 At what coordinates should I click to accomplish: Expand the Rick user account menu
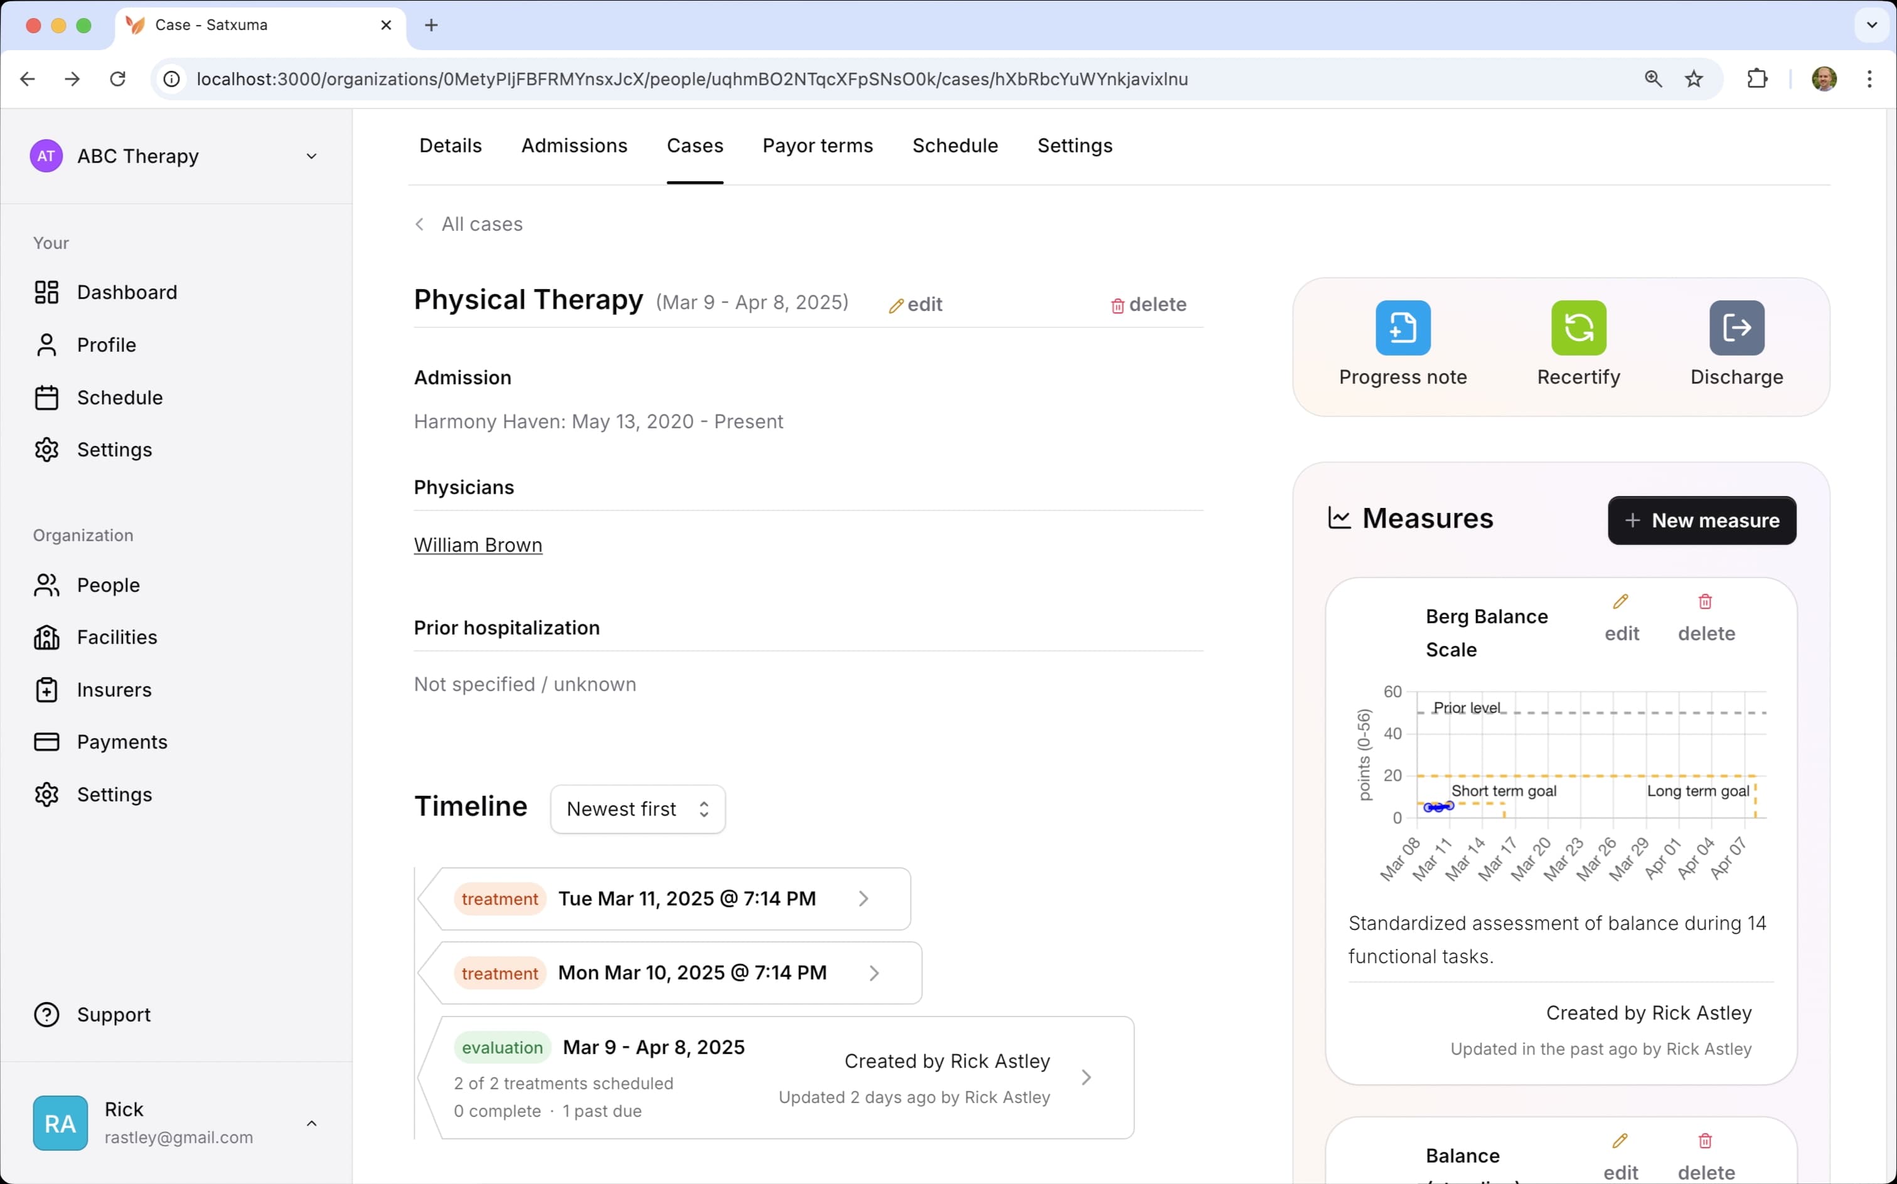pyautogui.click(x=311, y=1124)
